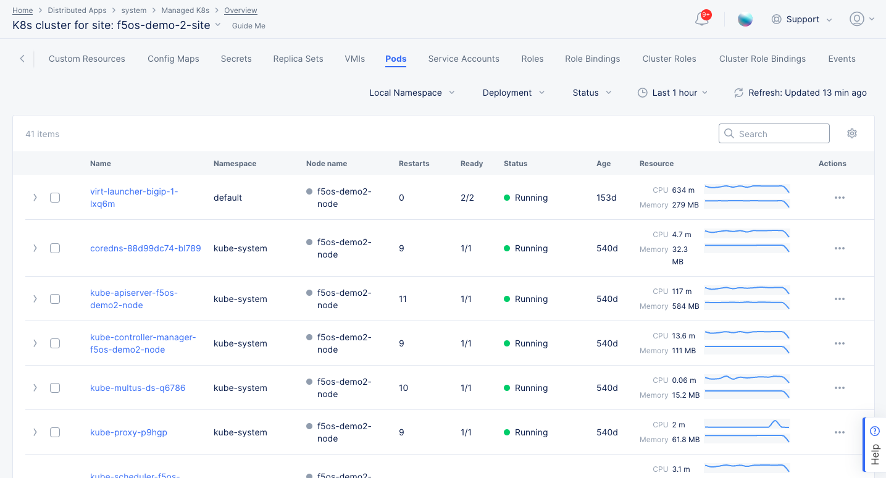The image size is (886, 478).
Task: Select the virt-launcher-bigip-1 pod checkbox
Action: coord(55,198)
